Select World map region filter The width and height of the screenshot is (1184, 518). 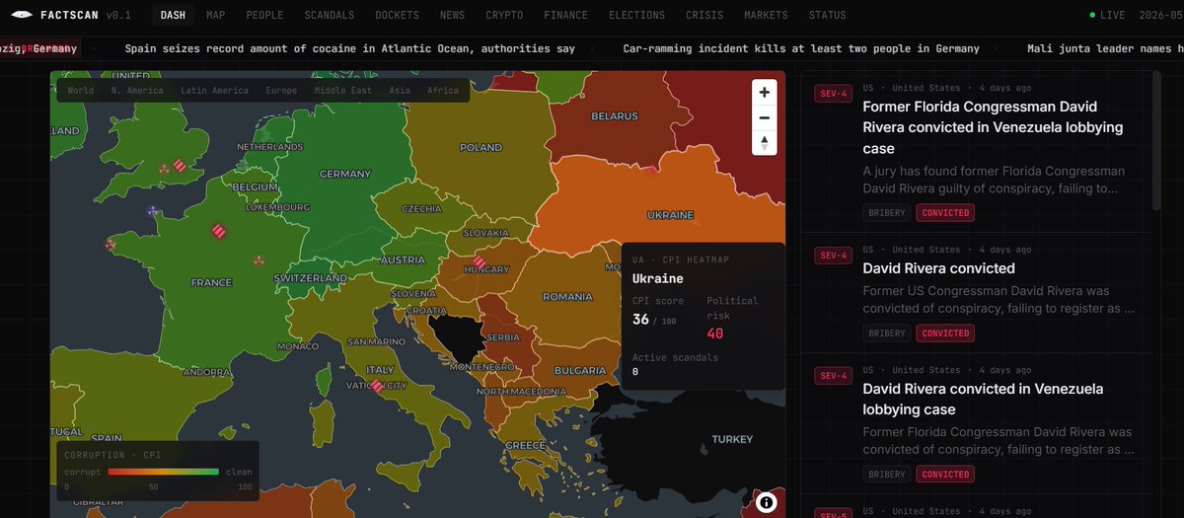pyautogui.click(x=81, y=91)
